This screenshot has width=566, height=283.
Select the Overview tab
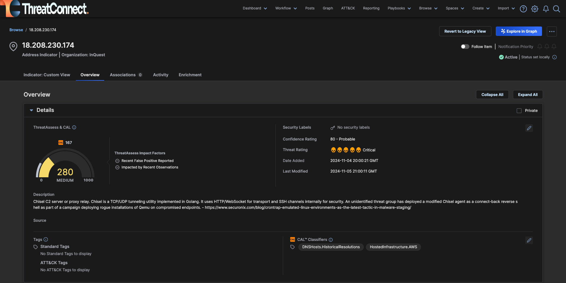(90, 75)
